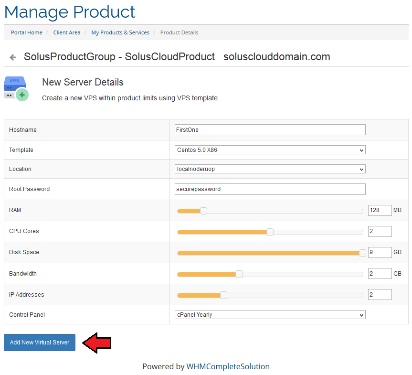
Task: Click the back arrow beside SolusProductGroup
Action: click(12, 57)
